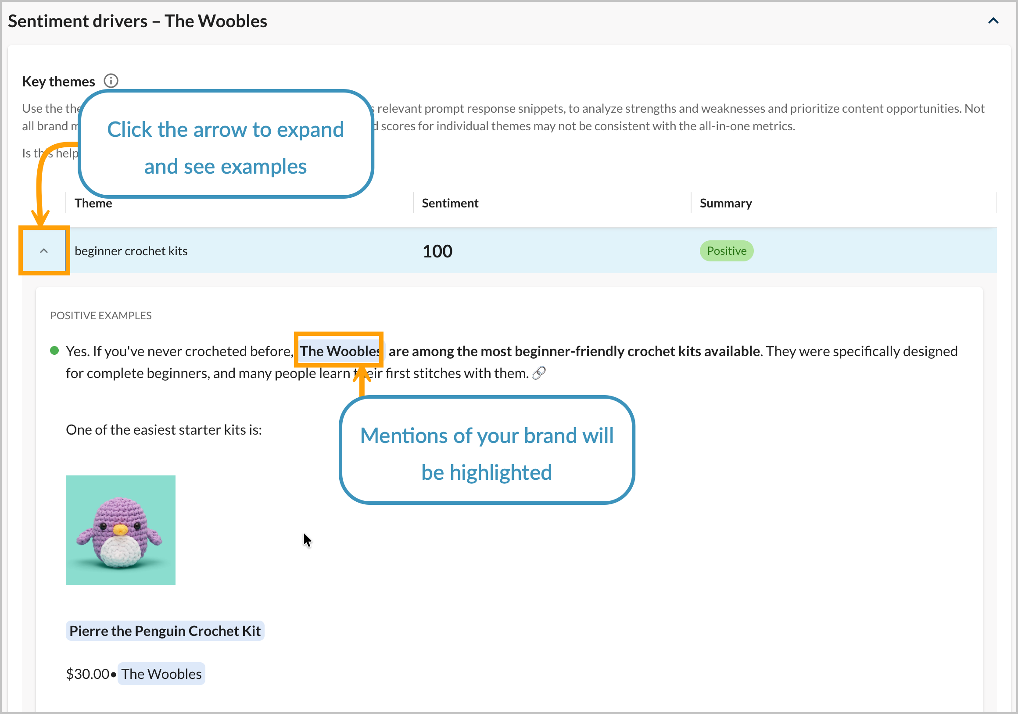Click the Theme column header
This screenshot has height=714, width=1018.
[93, 203]
